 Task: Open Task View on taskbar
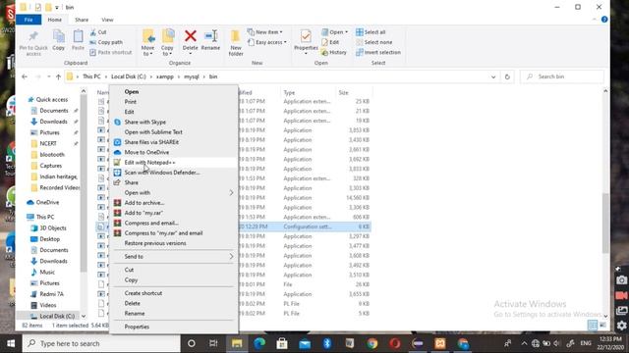pos(213,343)
